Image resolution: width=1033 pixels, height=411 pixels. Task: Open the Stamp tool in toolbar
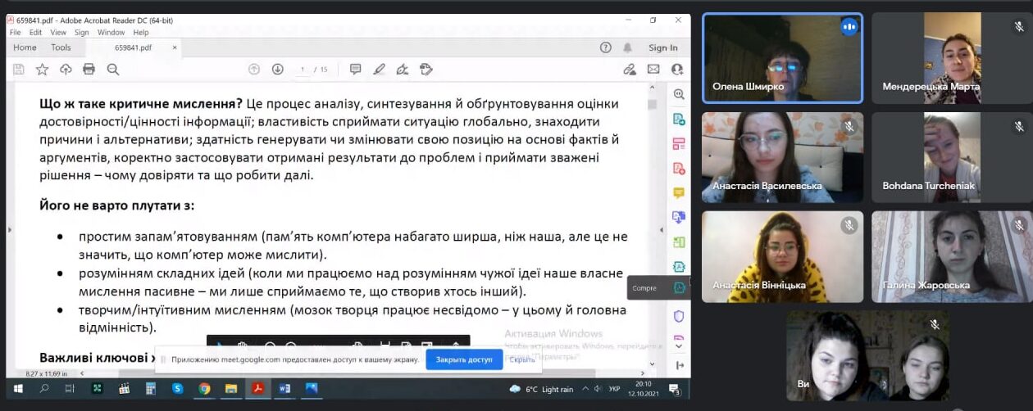[x=425, y=70]
